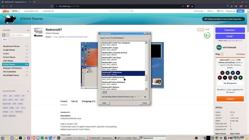Select Redmond97 Leonardo da Vinci theme
Viewport: 249px width, 140px height.
pos(123,54)
